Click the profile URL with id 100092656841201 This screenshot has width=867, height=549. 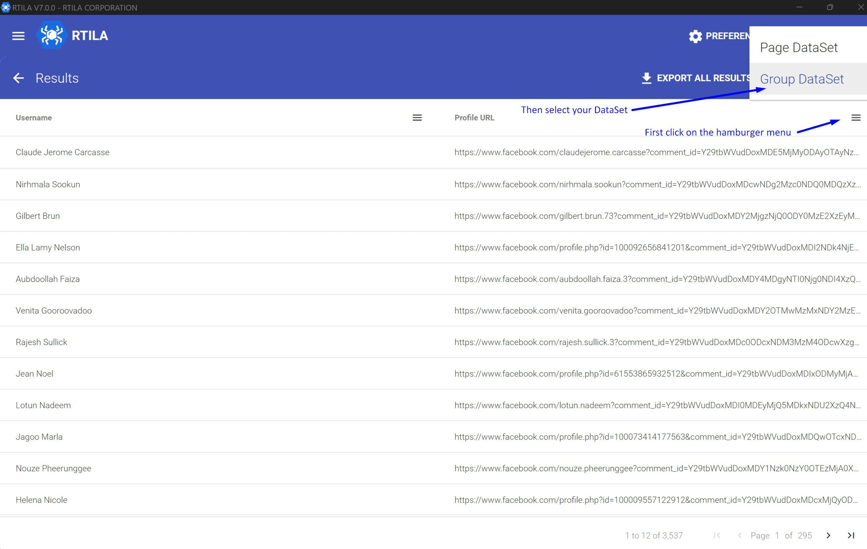[657, 247]
